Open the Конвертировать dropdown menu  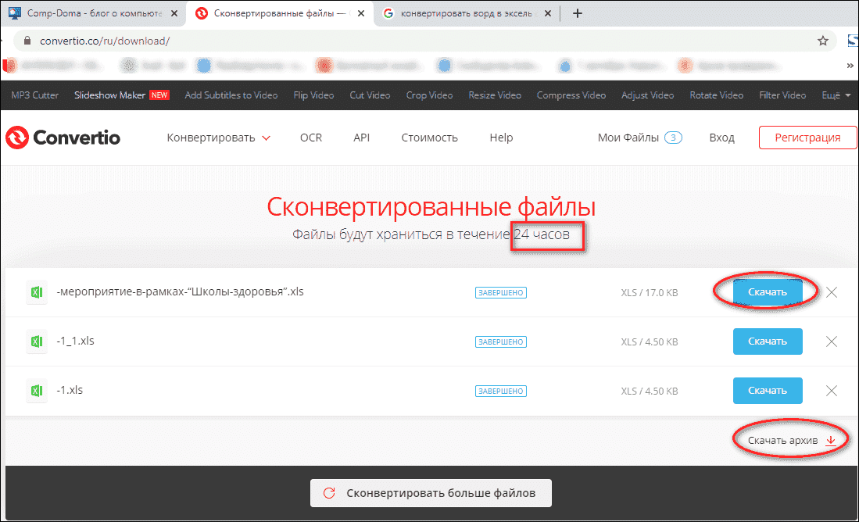tap(218, 138)
